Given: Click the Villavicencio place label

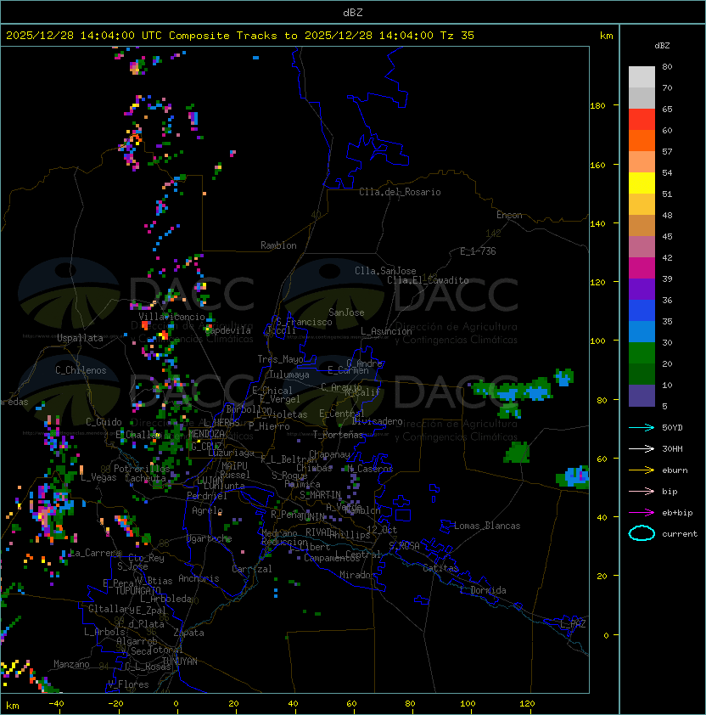Looking at the screenshot, I should tap(171, 317).
